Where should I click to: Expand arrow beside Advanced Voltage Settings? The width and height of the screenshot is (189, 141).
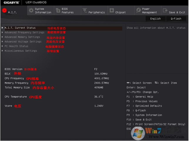tap(2, 41)
